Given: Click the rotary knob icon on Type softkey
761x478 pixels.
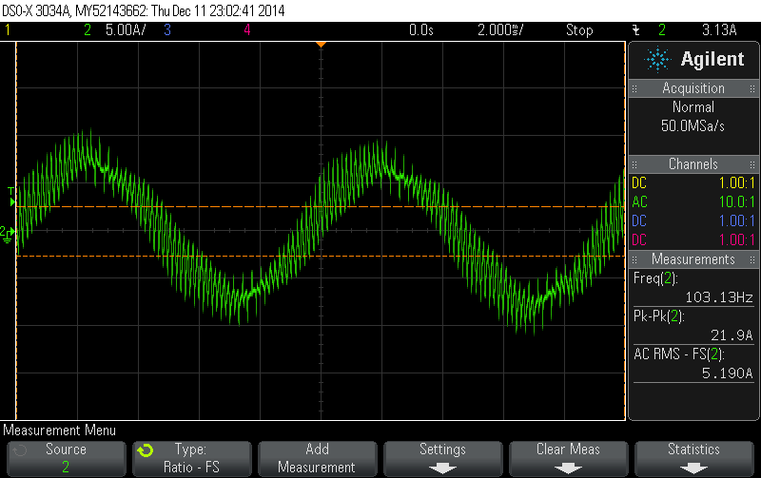Looking at the screenshot, I should 145,450.
